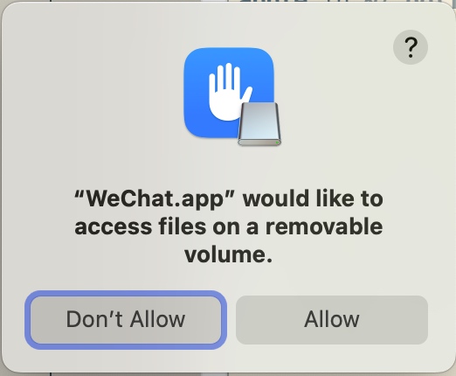Screen dimensions: 456x376
Task: Click the "would like to" text
Action: 313,198
